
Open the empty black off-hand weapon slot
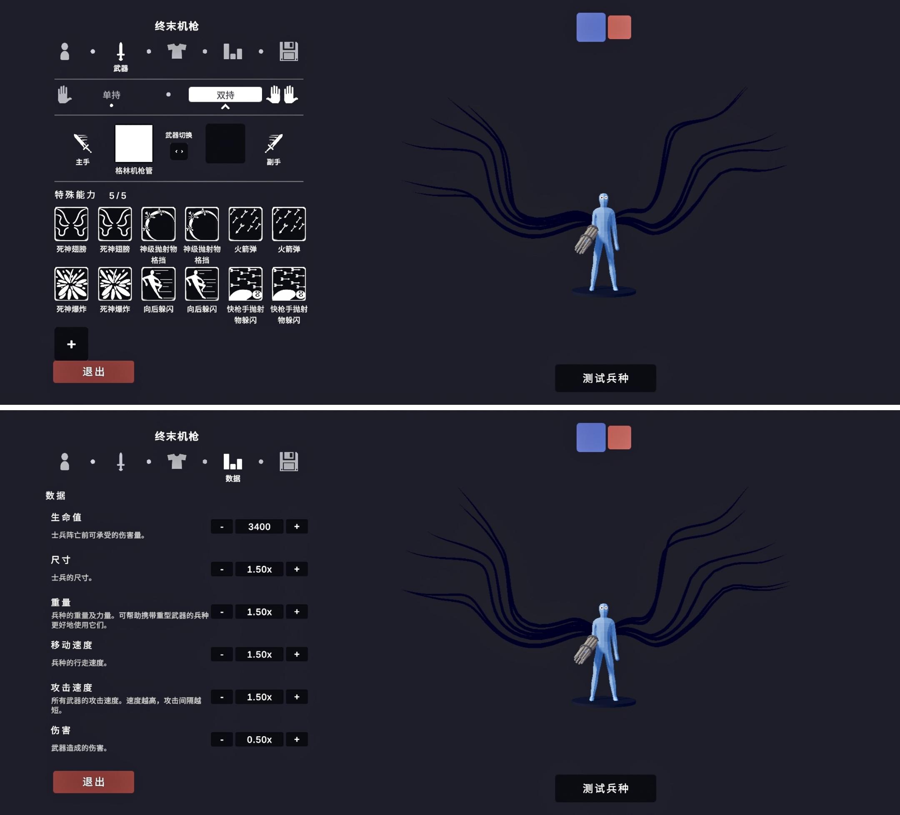[x=225, y=143]
